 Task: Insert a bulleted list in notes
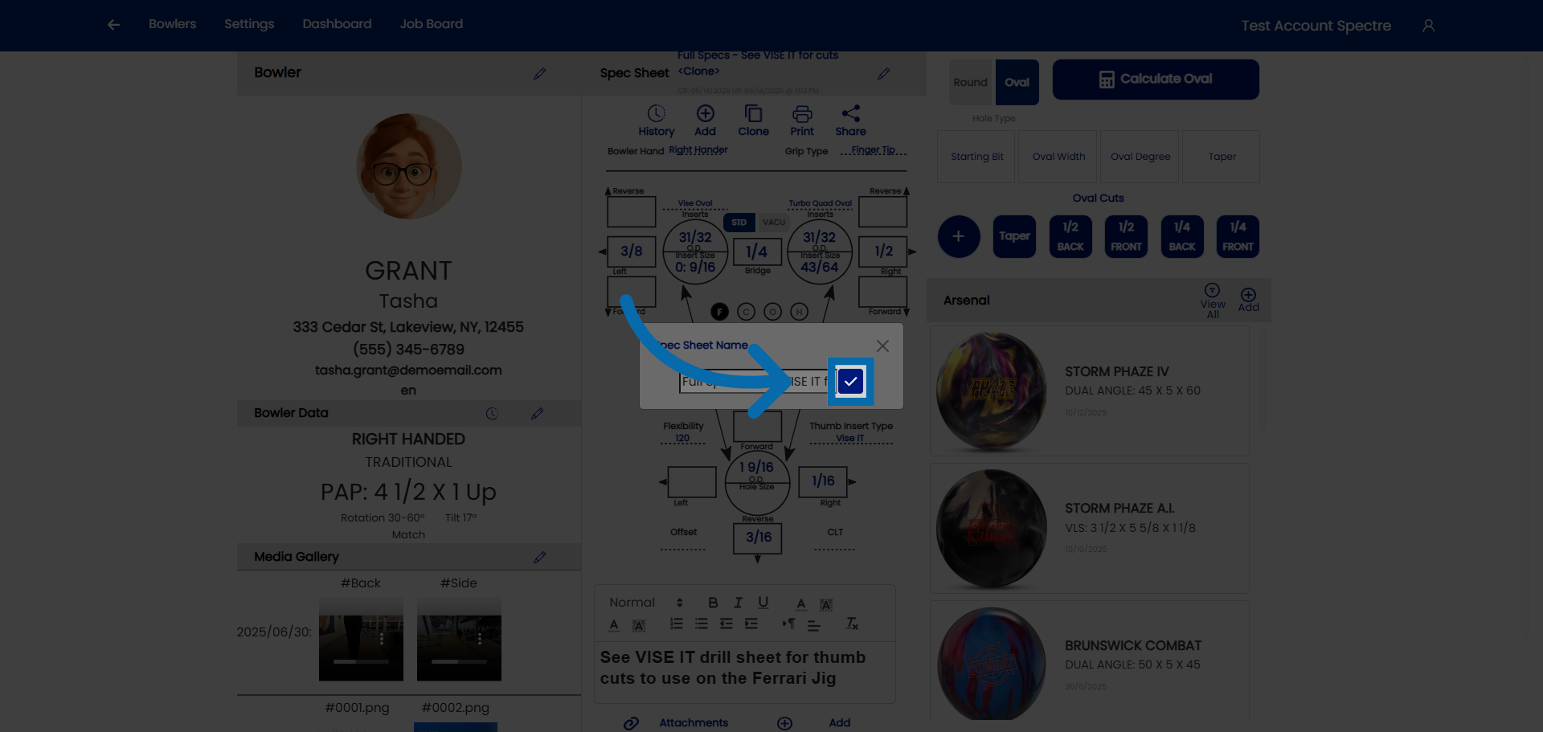tap(702, 624)
